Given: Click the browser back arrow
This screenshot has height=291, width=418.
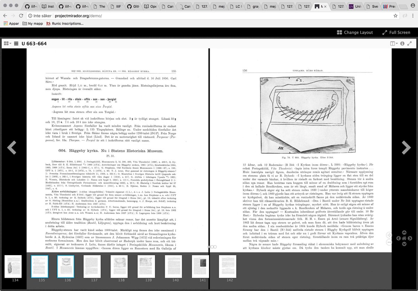Looking at the screenshot, I should 5,16.
